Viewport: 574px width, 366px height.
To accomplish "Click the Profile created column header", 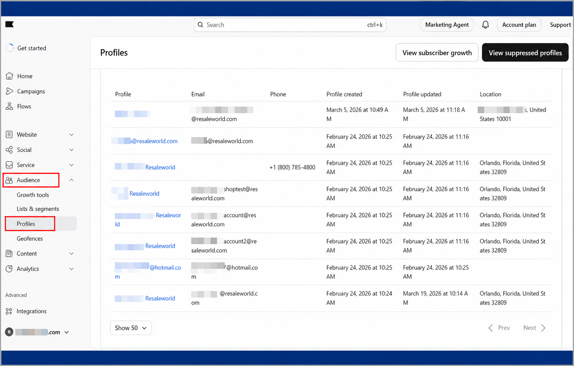I will [x=344, y=94].
